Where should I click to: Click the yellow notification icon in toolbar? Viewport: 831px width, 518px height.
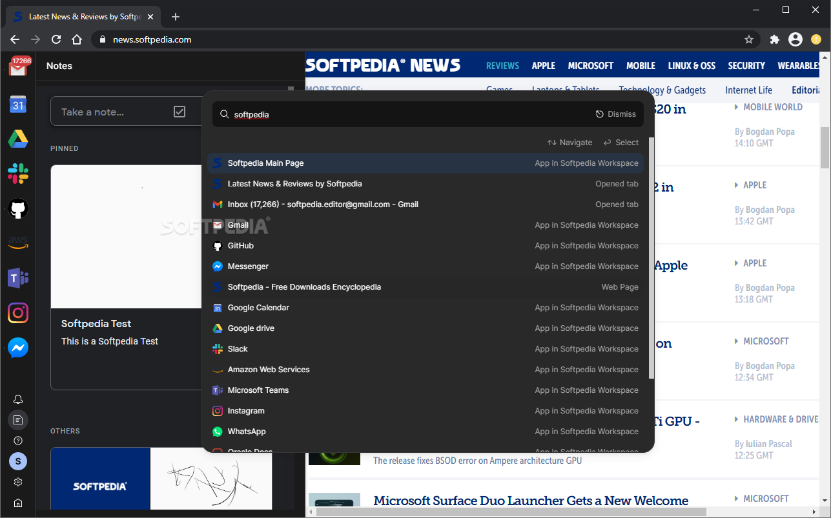tap(816, 39)
